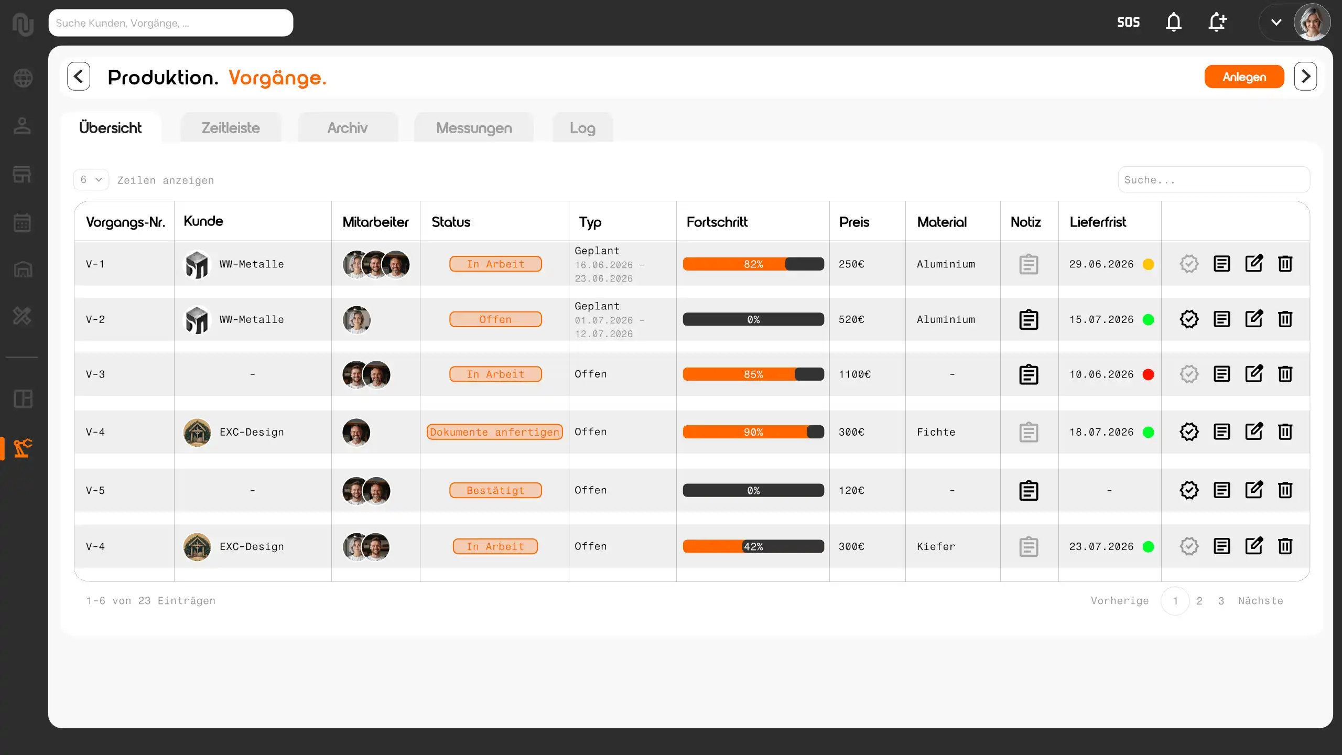Image resolution: width=1342 pixels, height=755 pixels.
Task: Focus the Suche Kunden, Vorgänge search field
Action: [x=171, y=23]
